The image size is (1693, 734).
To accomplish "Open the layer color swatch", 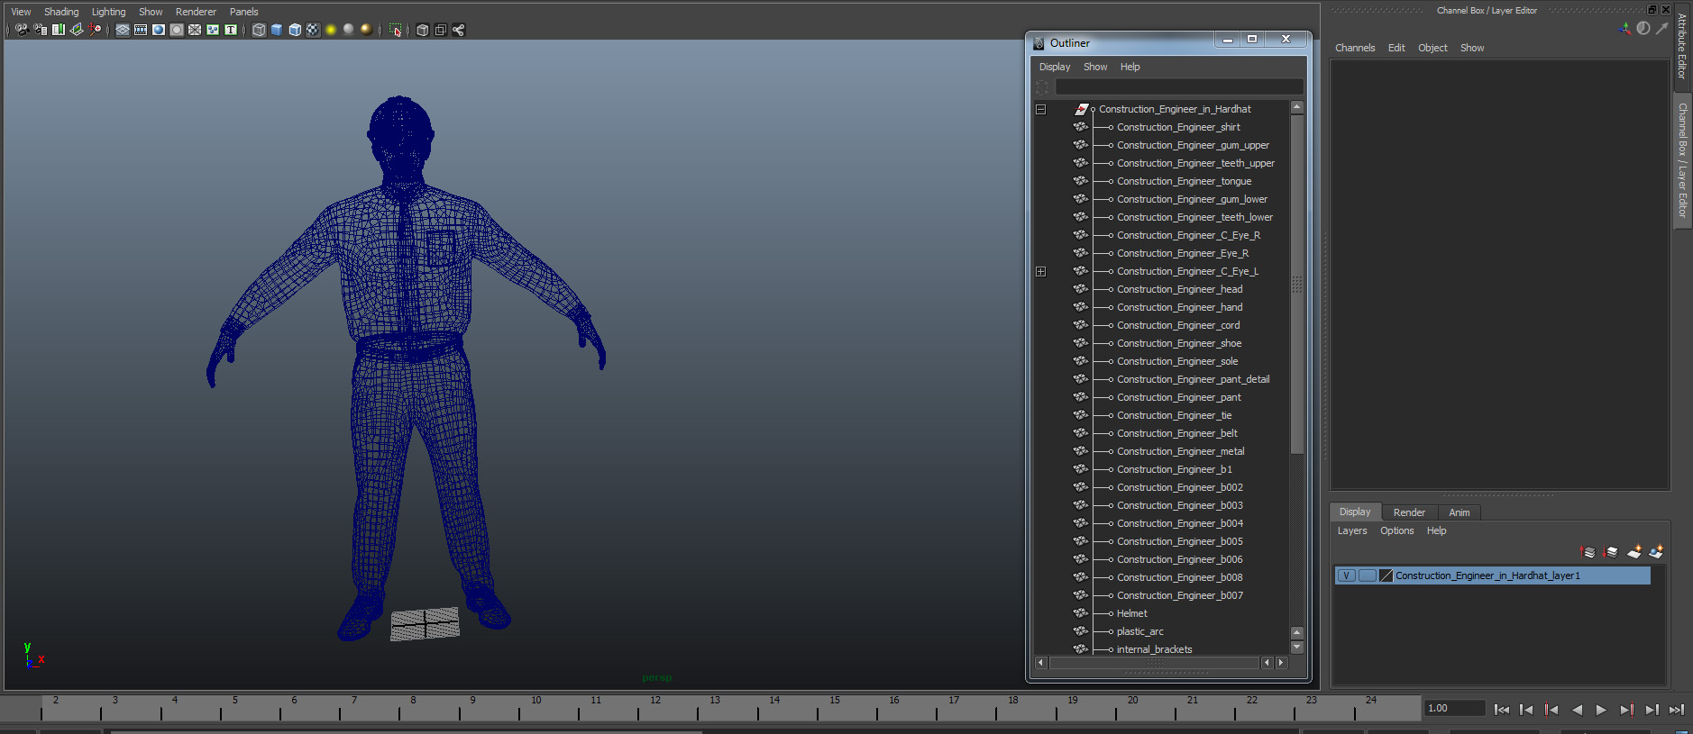I will coord(1386,575).
